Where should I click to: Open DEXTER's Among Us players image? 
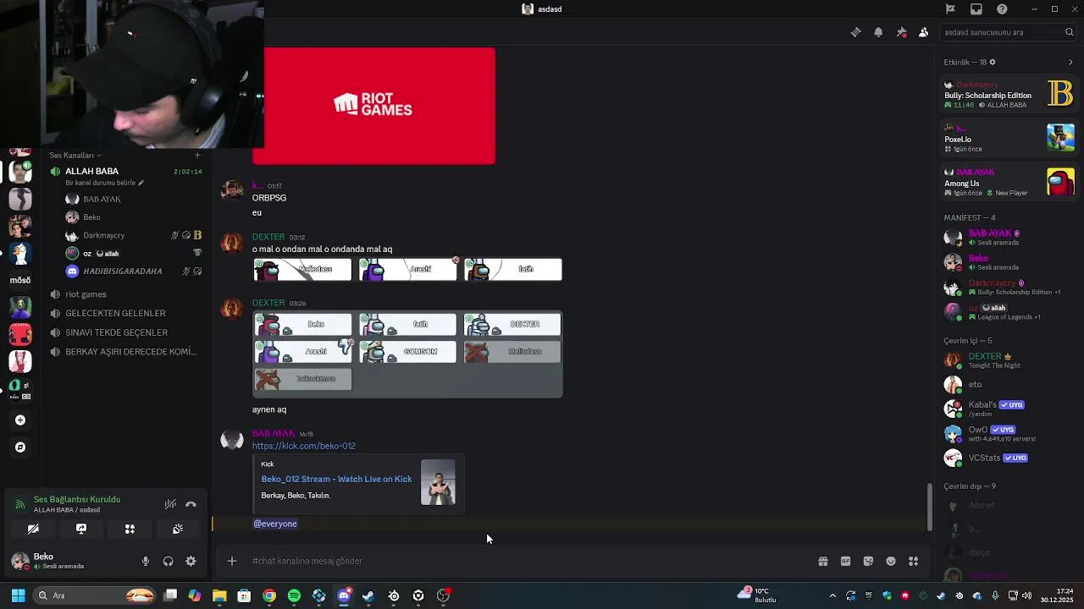point(407,354)
